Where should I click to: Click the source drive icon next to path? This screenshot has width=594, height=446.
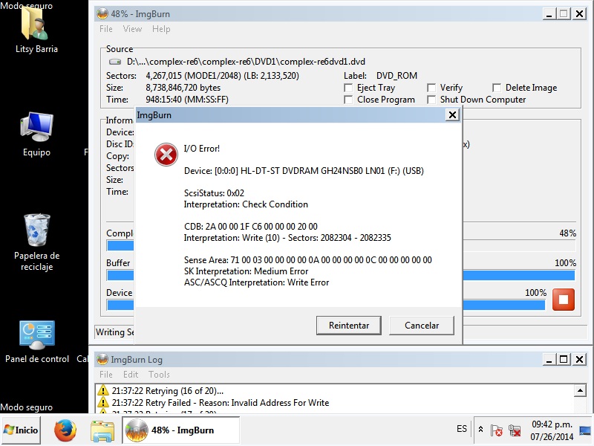click(x=115, y=62)
